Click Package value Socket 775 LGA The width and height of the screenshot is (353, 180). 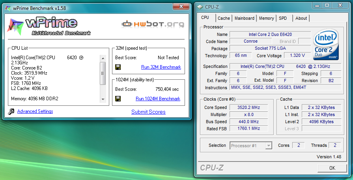click(270, 48)
